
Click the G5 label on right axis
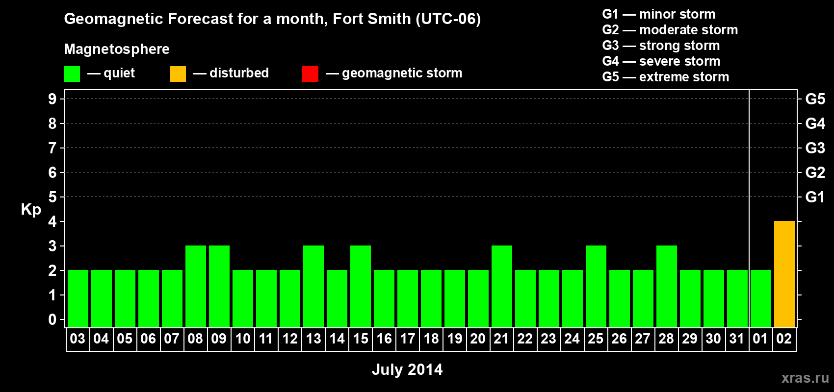point(815,99)
